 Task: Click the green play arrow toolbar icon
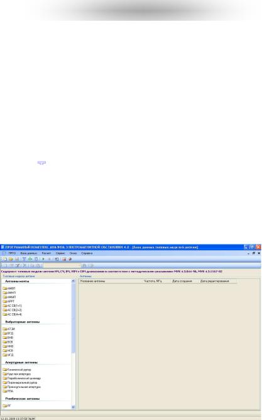click(x=43, y=259)
